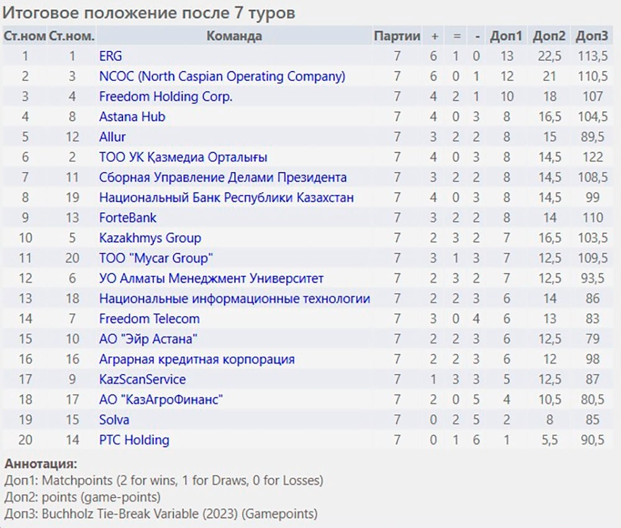
Task: Open the Solva team link
Action: pos(114,420)
